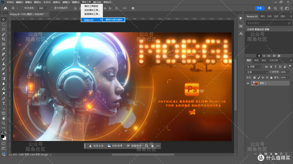
Task: Select the Crop tool
Action: click(x=4, y=39)
